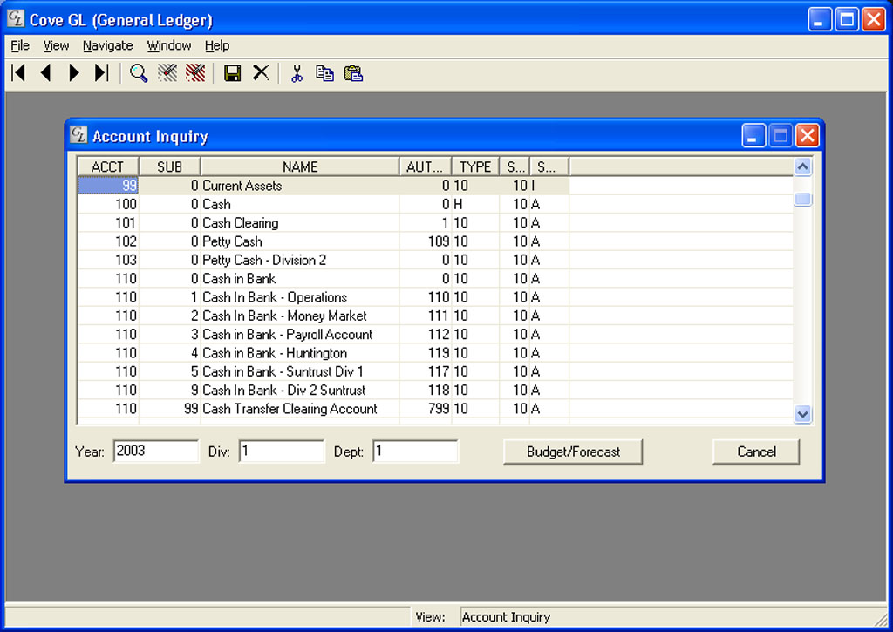Screen dimensions: 893x632
Task: Click the TYPE column header
Action: (475, 166)
